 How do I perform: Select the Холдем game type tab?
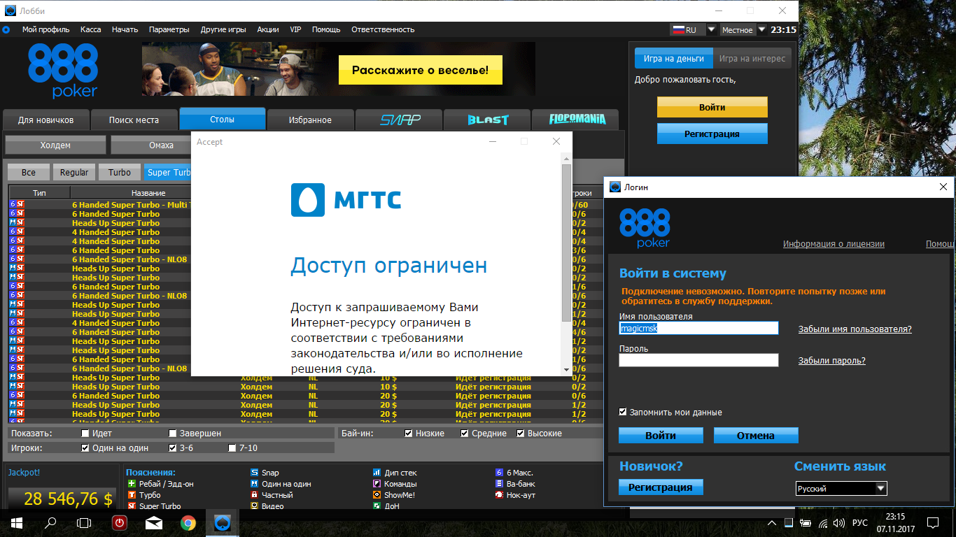55,145
